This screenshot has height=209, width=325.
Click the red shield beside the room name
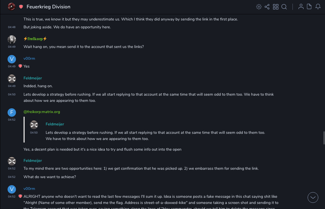[x=21, y=7]
